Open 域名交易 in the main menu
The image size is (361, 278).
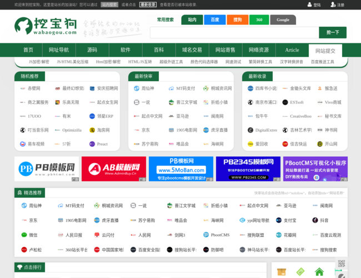pos(192,50)
